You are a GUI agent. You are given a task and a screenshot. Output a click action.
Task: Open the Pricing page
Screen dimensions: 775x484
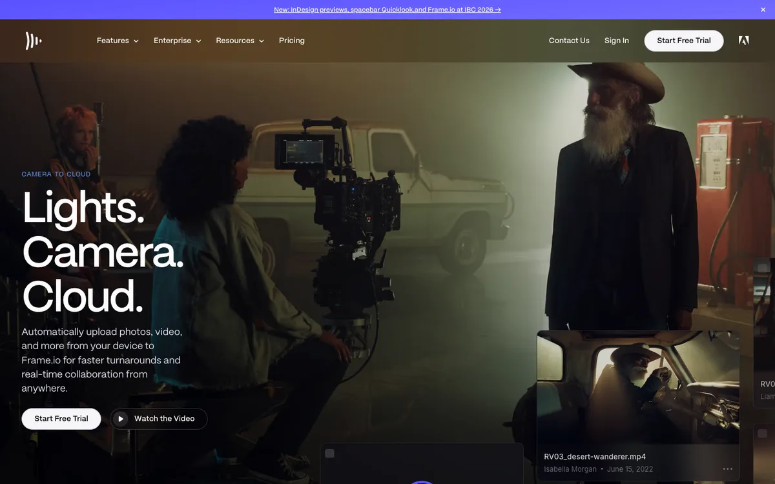click(x=292, y=41)
